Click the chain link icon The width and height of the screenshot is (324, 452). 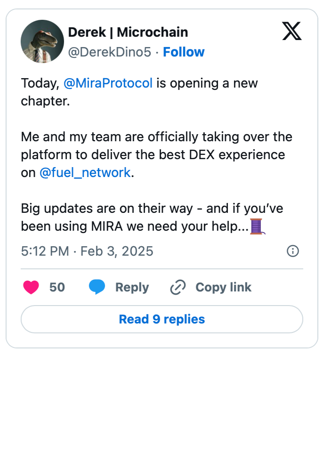[x=178, y=287]
